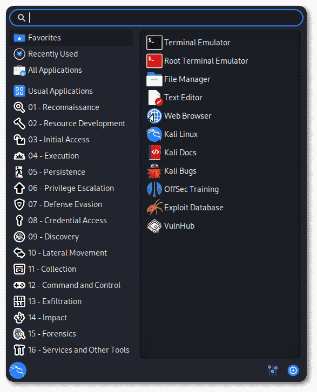Click the Exploit Database label
The width and height of the screenshot is (317, 392).
click(194, 208)
